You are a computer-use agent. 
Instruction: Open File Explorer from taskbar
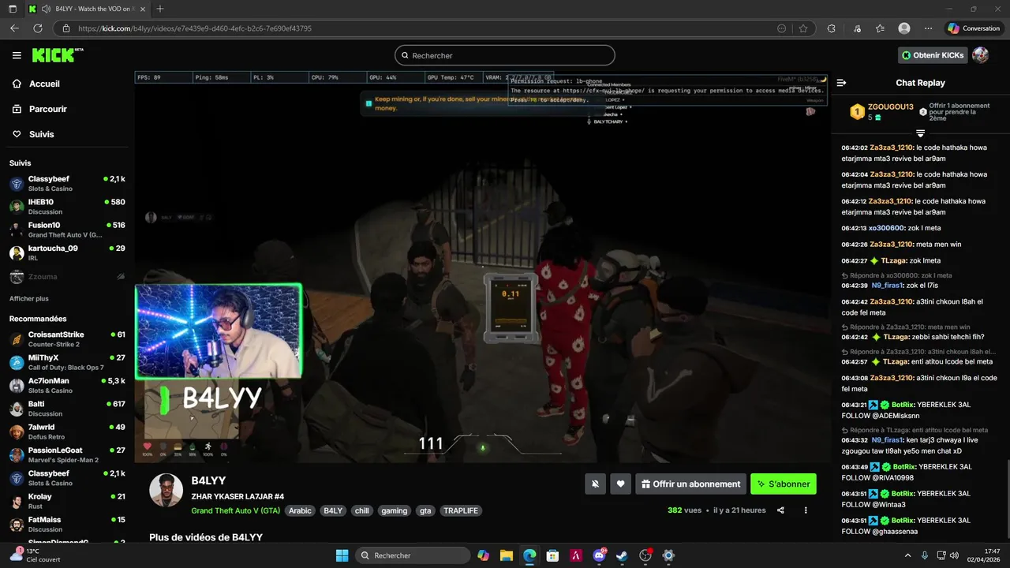pos(507,555)
